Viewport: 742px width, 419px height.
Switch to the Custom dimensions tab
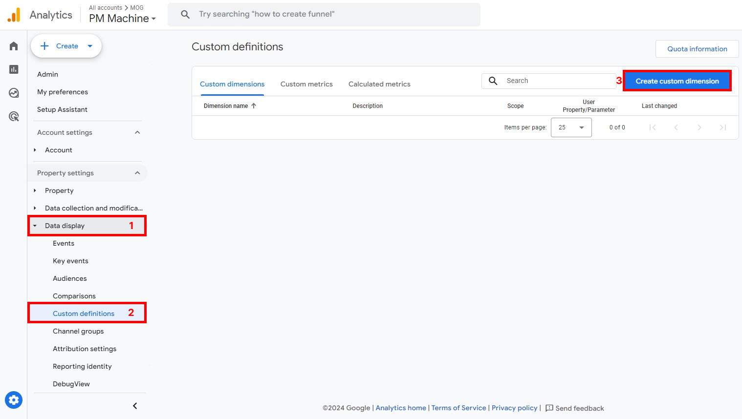[232, 84]
